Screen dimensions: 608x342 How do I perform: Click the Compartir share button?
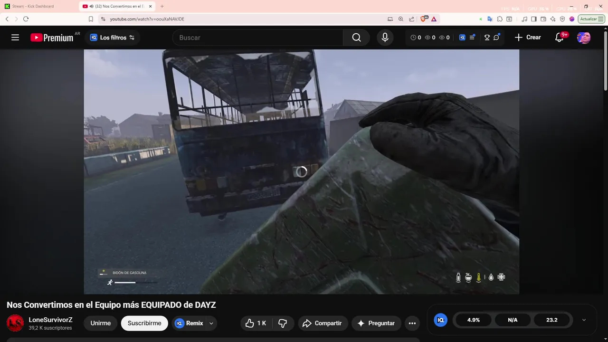[x=323, y=323]
